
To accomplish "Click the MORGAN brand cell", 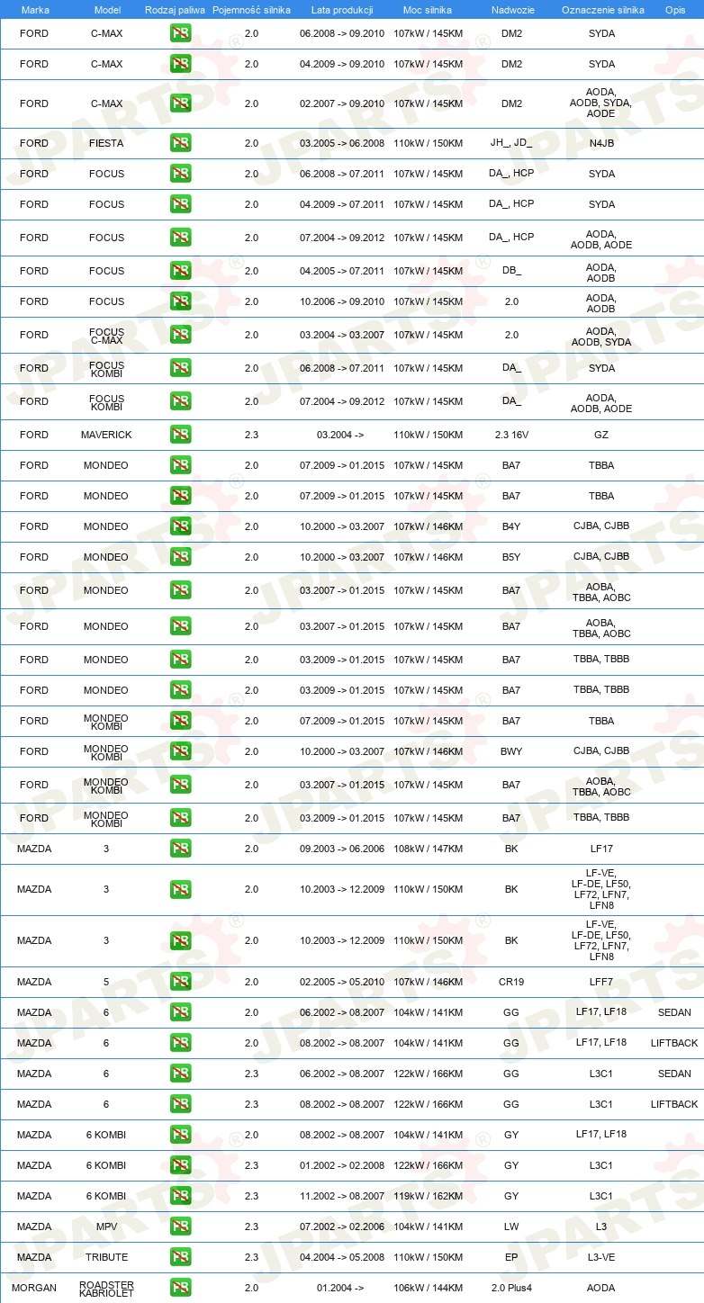I will 34,1288.
